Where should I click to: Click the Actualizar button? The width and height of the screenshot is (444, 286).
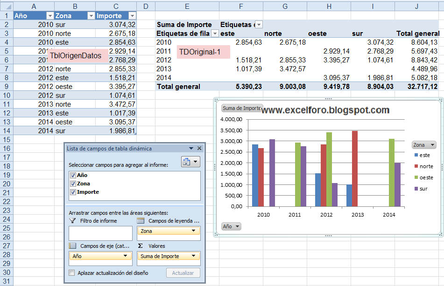coord(183,273)
